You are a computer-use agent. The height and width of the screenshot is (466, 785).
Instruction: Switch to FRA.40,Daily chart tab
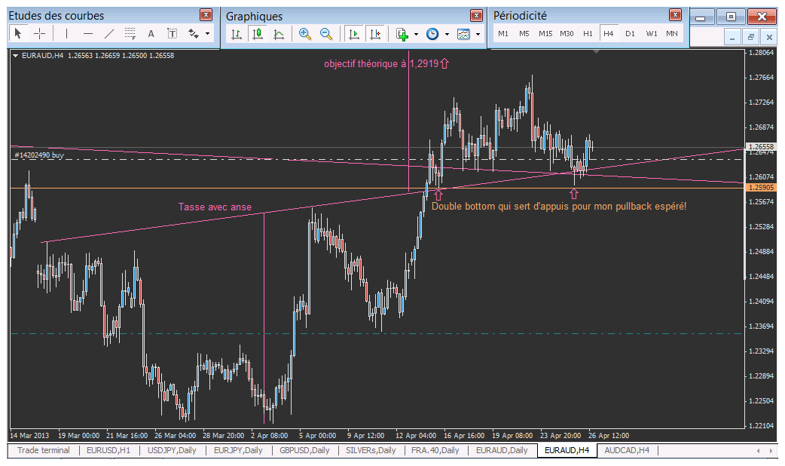click(x=435, y=450)
